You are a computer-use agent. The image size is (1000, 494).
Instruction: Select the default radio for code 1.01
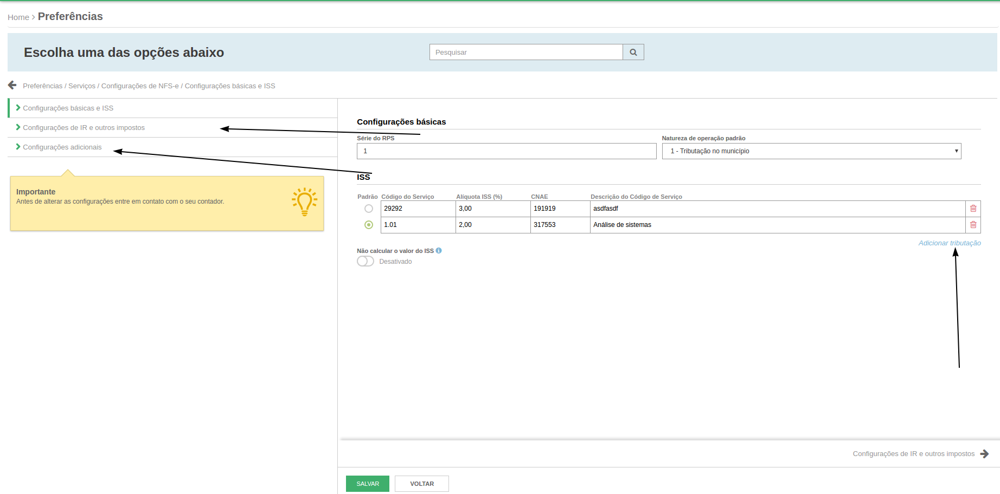pyautogui.click(x=369, y=225)
